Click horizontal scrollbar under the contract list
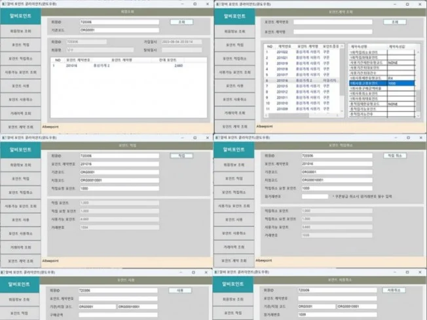The height and width of the screenshot is (320, 427). pos(301,114)
